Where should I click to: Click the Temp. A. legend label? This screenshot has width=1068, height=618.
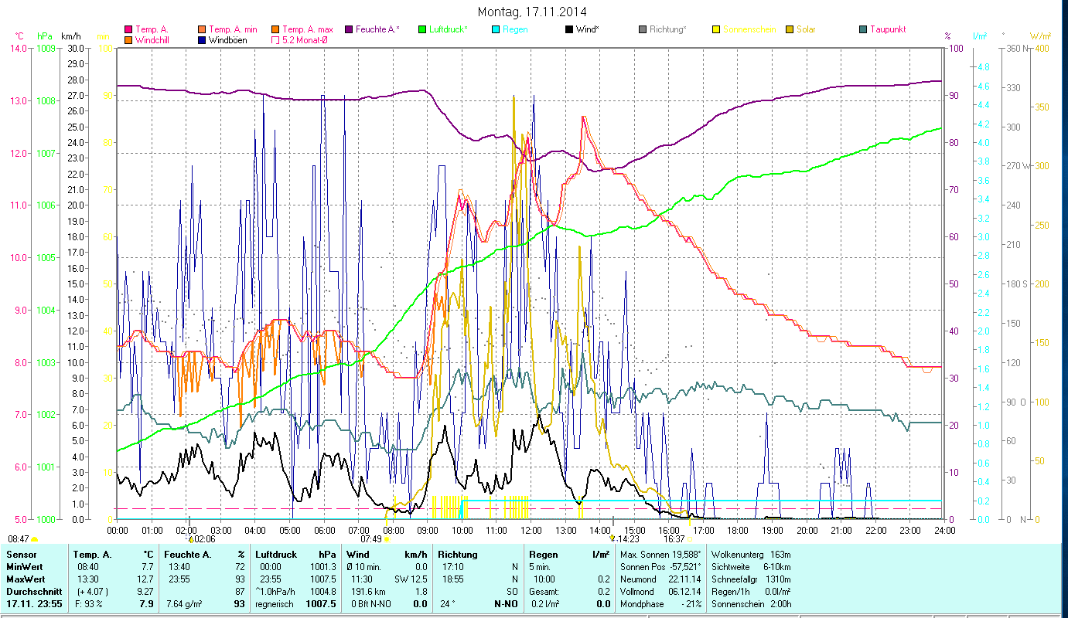pyautogui.click(x=152, y=29)
